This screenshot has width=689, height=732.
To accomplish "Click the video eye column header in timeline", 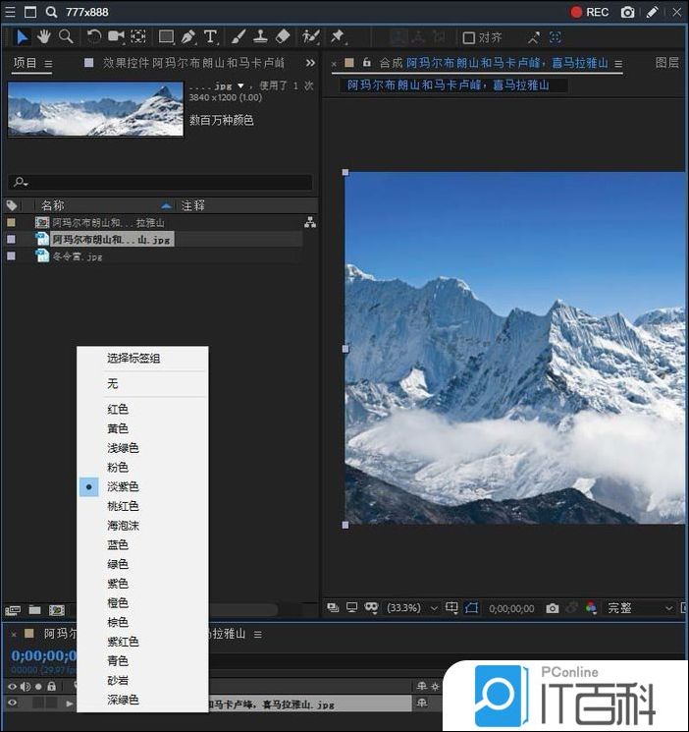I will tap(13, 686).
